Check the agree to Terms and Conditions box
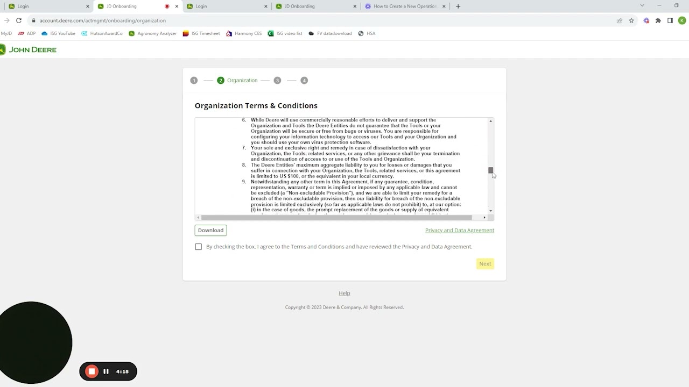Viewport: 689px width, 387px height. click(199, 247)
